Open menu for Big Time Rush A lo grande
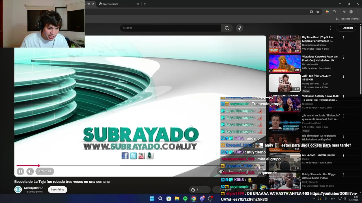Viewport: 362px width, 203px height. point(343,136)
